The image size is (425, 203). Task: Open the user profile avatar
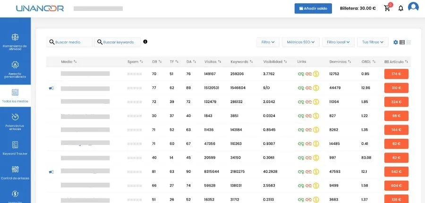point(413,8)
